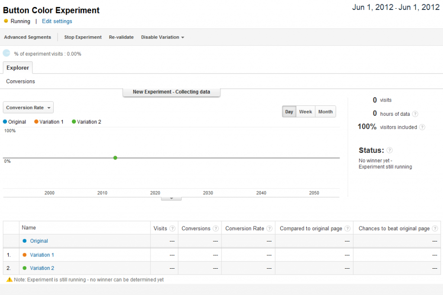The image size is (443, 295).
Task: Open help for visitors included
Action: pyautogui.click(x=422, y=127)
